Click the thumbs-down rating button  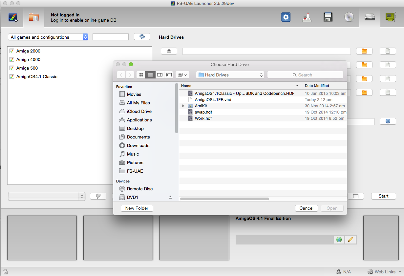tap(98, 196)
